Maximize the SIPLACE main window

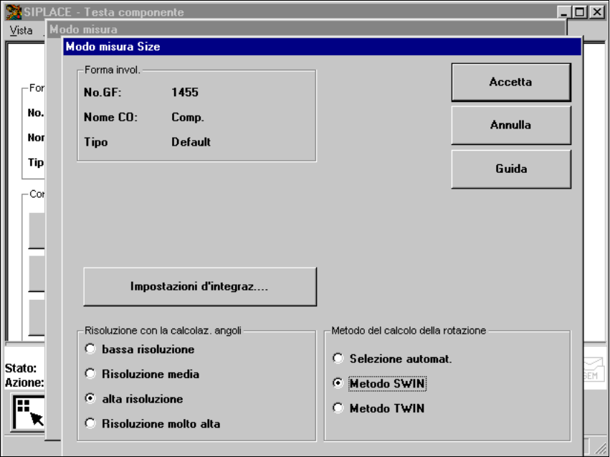click(580, 12)
